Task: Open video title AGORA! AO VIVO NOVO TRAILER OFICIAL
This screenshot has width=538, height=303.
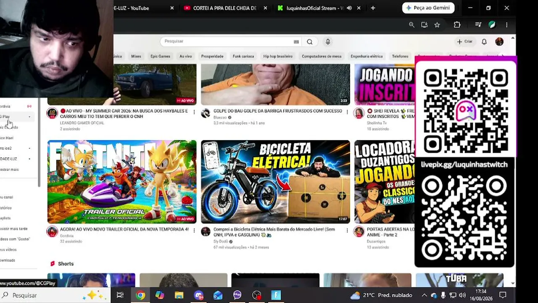Action: click(x=124, y=229)
